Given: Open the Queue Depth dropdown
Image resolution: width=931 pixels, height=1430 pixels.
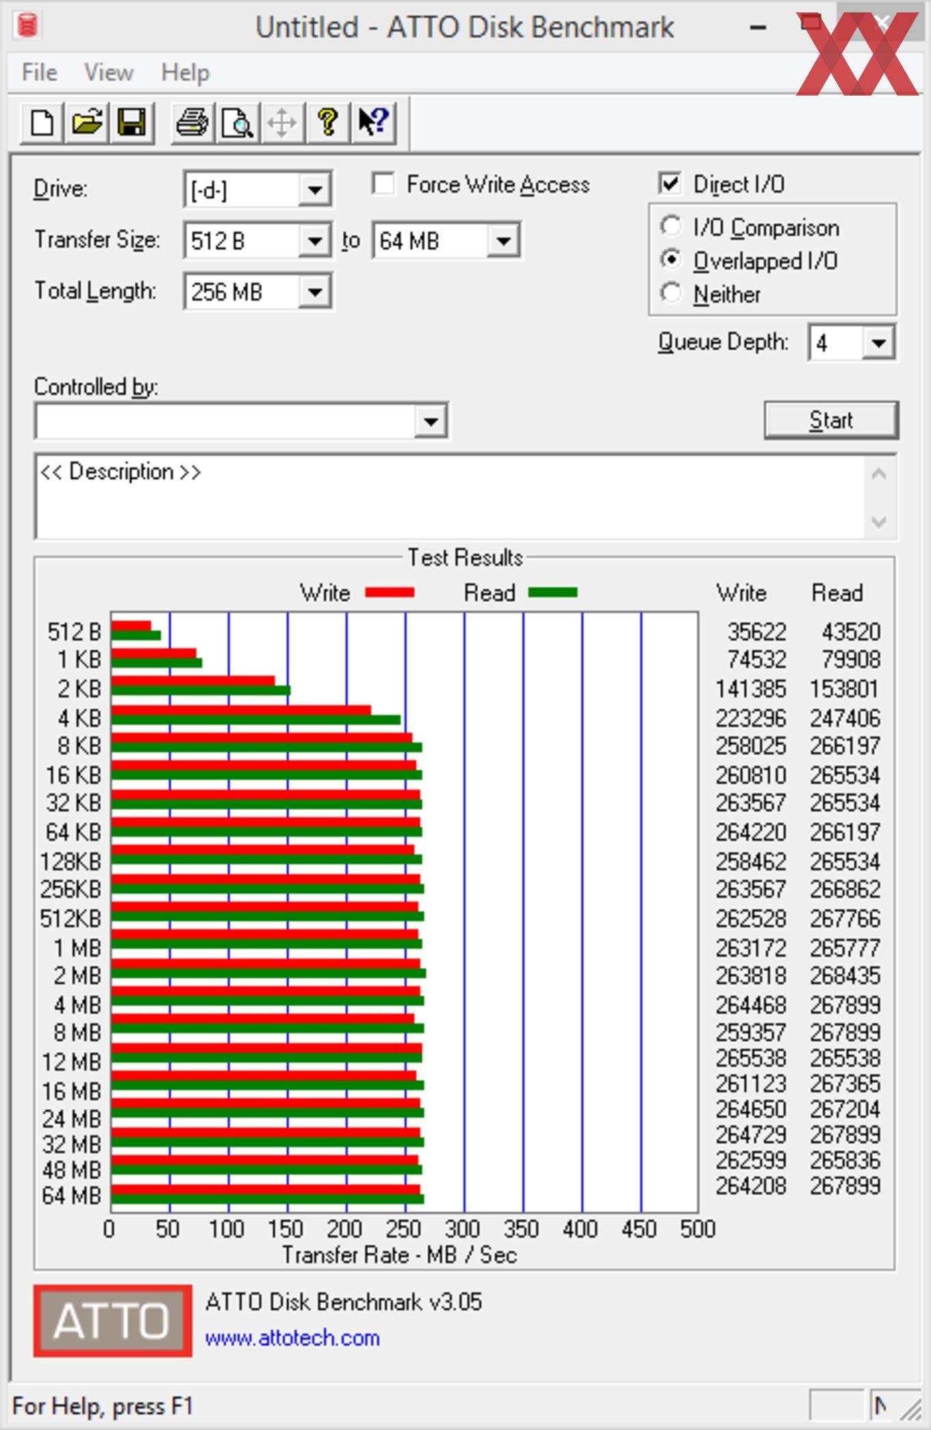Looking at the screenshot, I should [x=878, y=342].
